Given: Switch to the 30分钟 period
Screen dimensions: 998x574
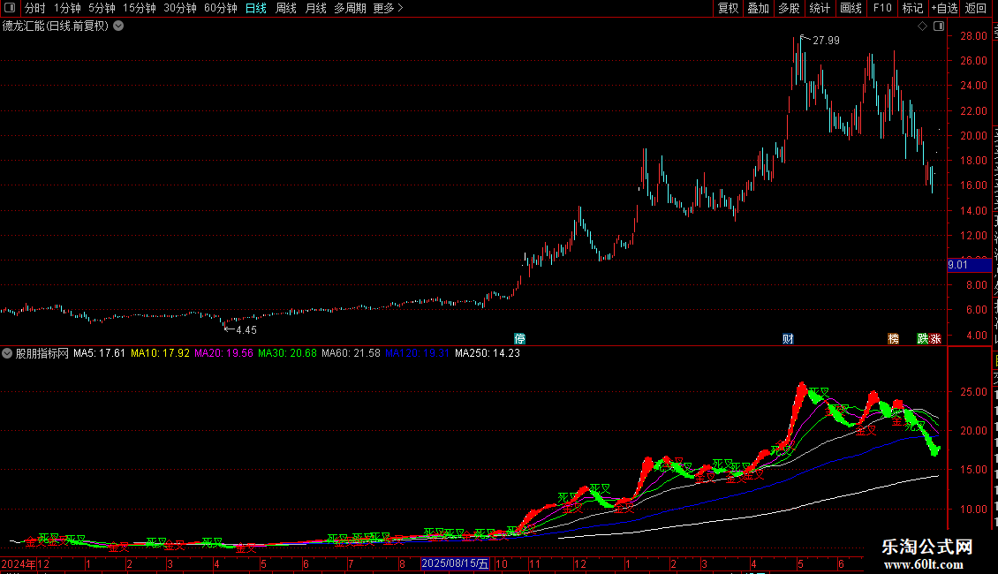Looking at the screenshot, I should point(180,8).
